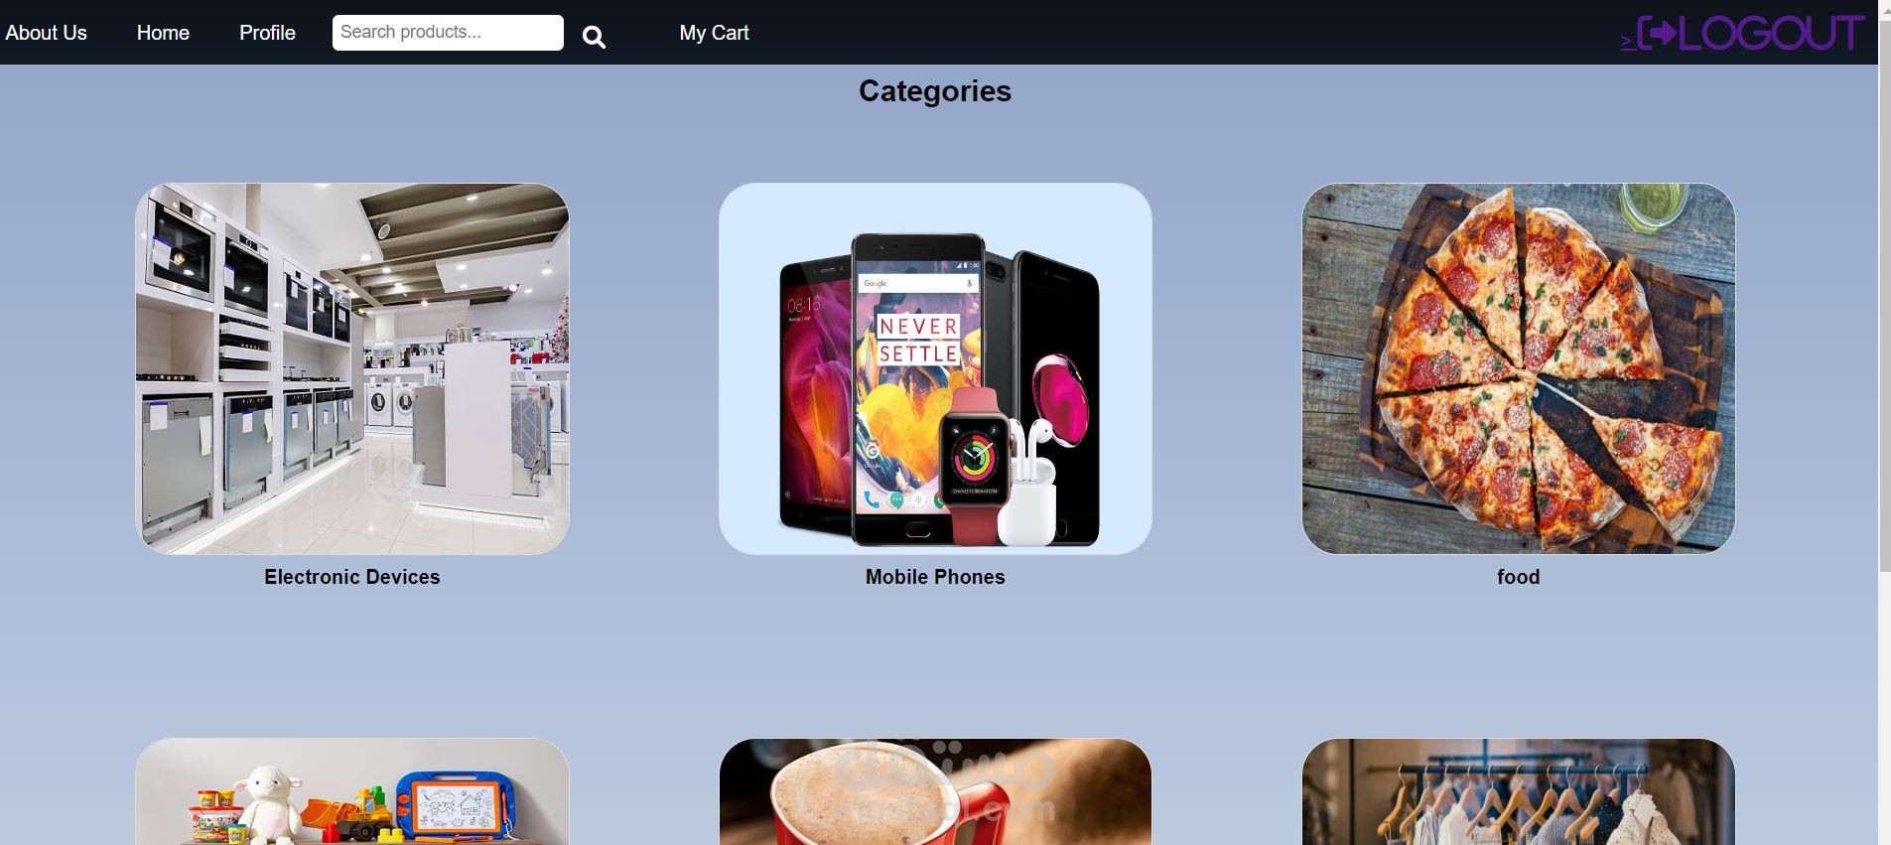This screenshot has height=845, width=1891.
Task: Open the Profile page
Action: coord(267,33)
